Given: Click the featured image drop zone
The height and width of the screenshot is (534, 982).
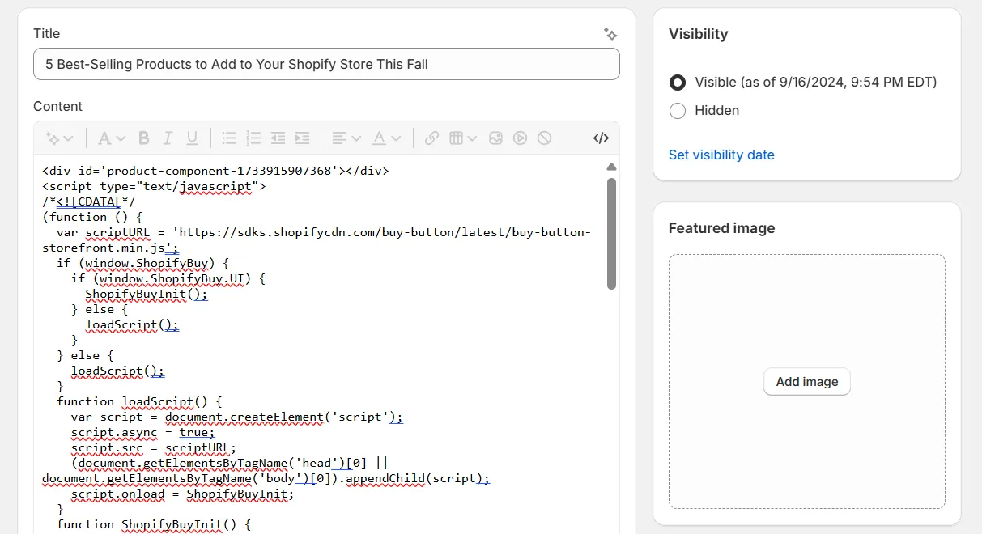Looking at the screenshot, I should [807, 382].
